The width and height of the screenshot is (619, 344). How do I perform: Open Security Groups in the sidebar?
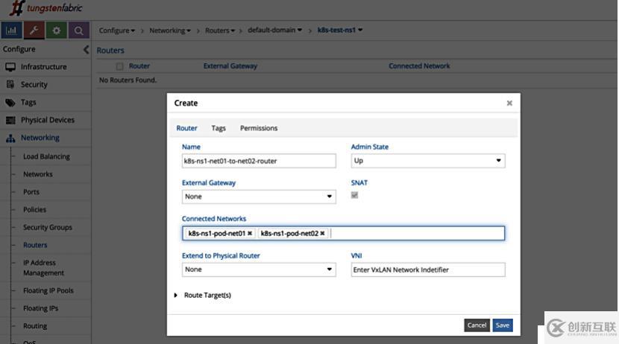point(47,228)
